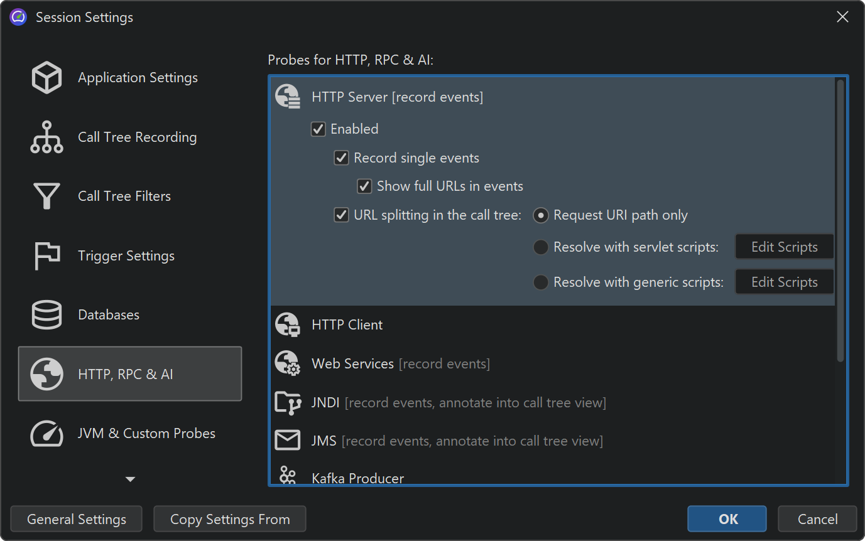The height and width of the screenshot is (541, 865).
Task: Click the Copy Settings From button
Action: [x=230, y=519]
